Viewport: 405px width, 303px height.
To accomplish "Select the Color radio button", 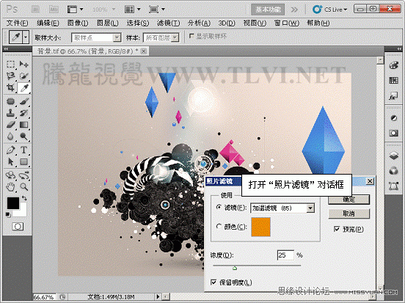I will point(219,226).
